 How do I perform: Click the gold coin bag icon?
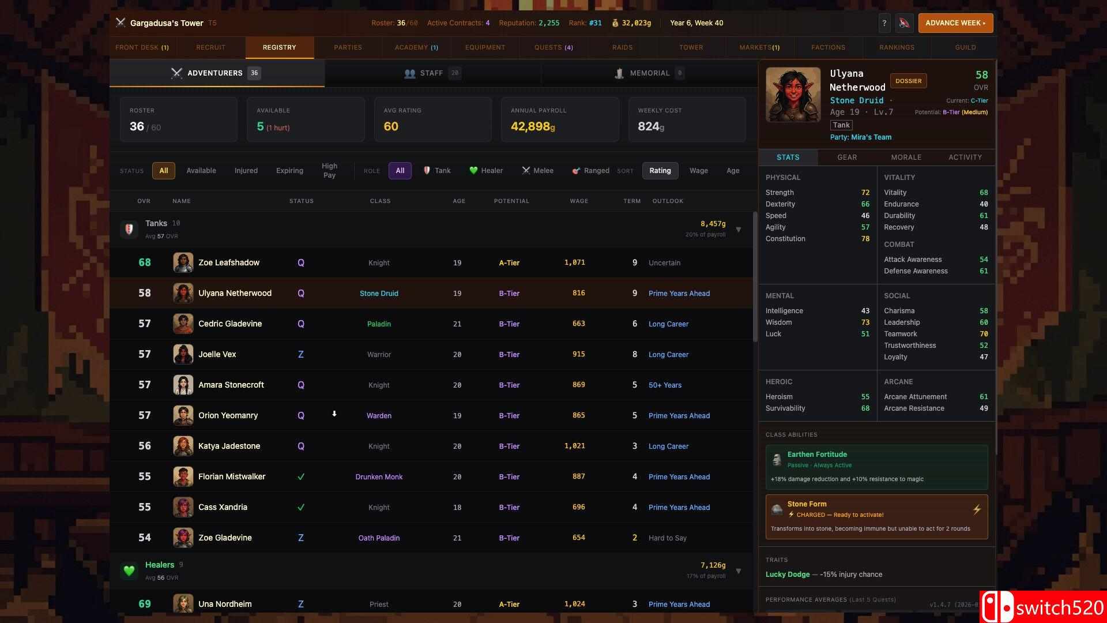(615, 23)
